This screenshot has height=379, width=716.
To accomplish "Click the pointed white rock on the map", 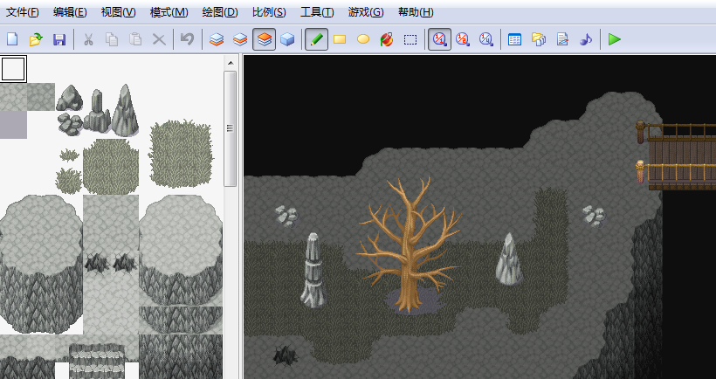I will [509, 258].
